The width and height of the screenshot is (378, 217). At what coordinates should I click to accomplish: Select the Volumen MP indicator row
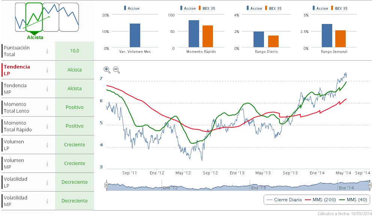pos(48,163)
